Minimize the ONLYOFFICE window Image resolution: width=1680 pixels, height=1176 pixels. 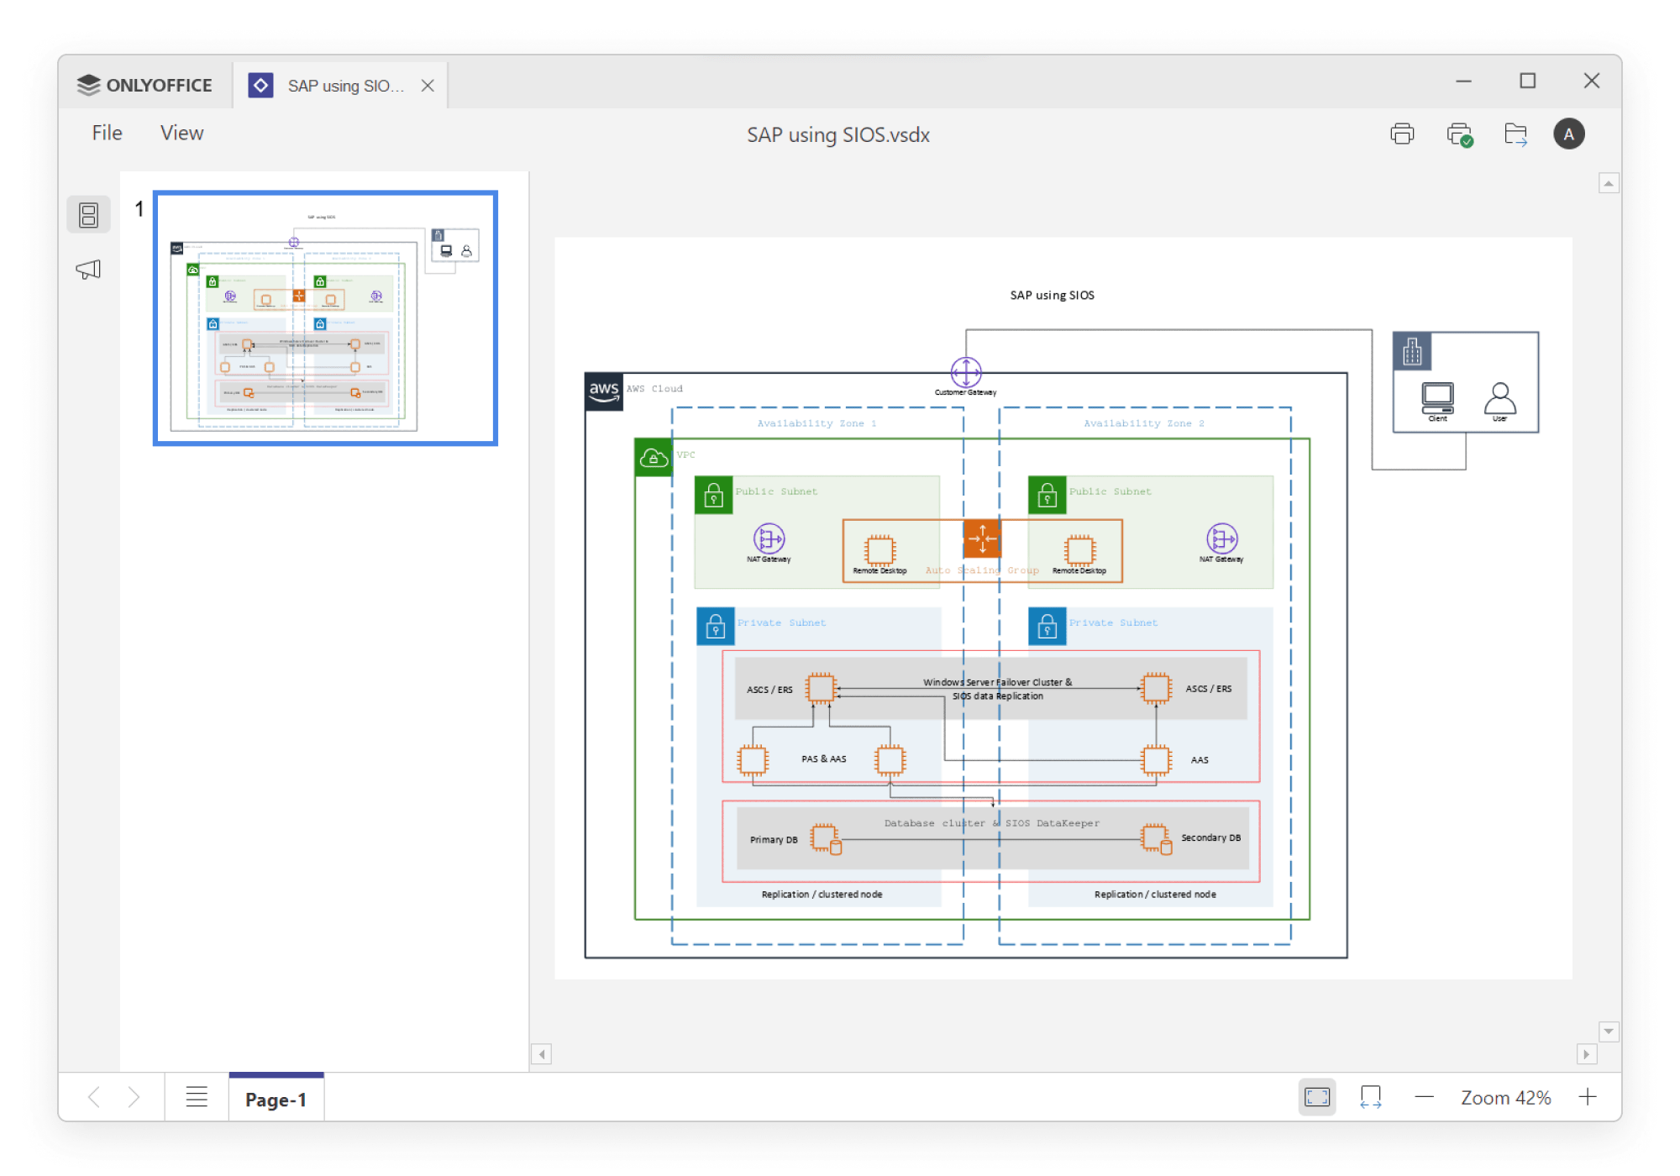[x=1463, y=81]
